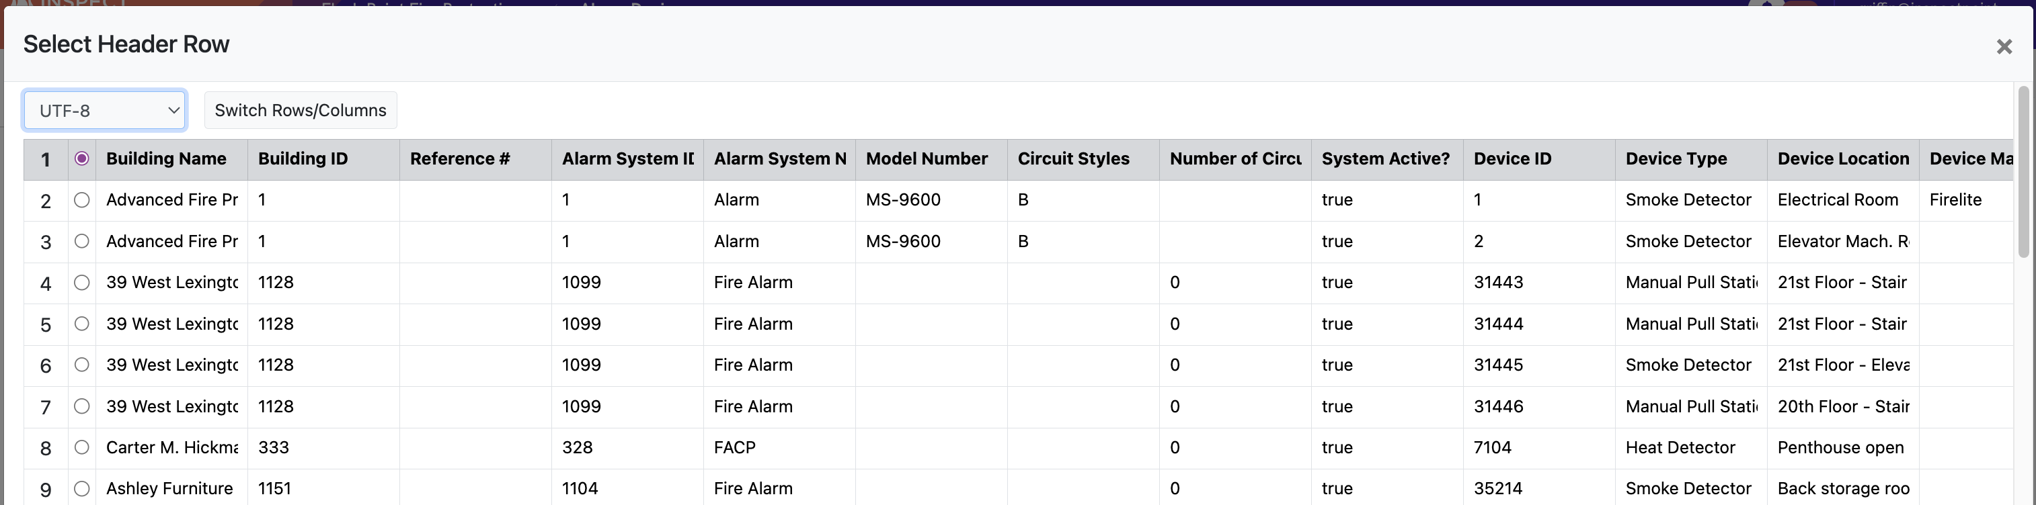Click the dialog's vertical scrollbar
The image size is (2036, 505).
[x=2023, y=172]
